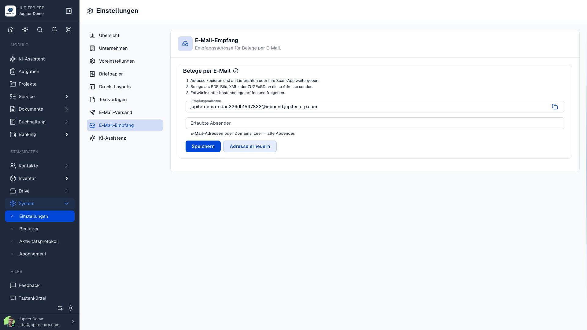Click the swap arrows icon
The image size is (587, 330).
tap(60, 308)
